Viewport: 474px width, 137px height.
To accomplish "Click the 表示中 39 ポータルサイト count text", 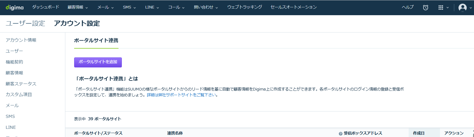I will click(98, 119).
